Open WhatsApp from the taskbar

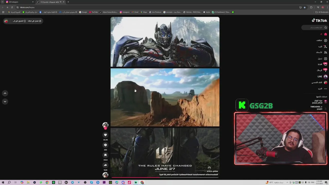tap(41, 182)
